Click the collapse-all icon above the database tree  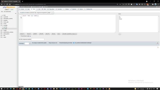click(x=15, y=13)
